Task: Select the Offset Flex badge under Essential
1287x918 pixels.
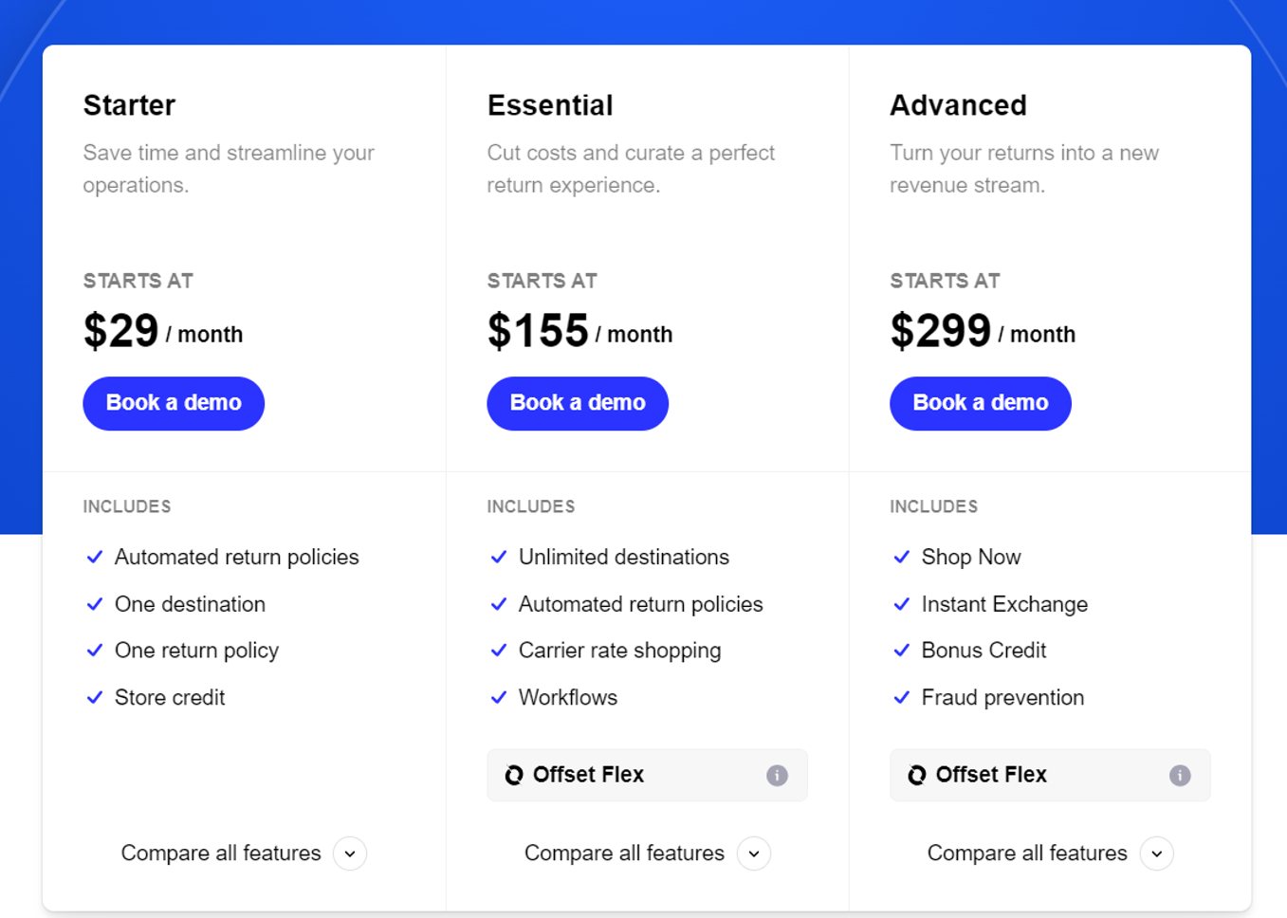Action: click(647, 775)
